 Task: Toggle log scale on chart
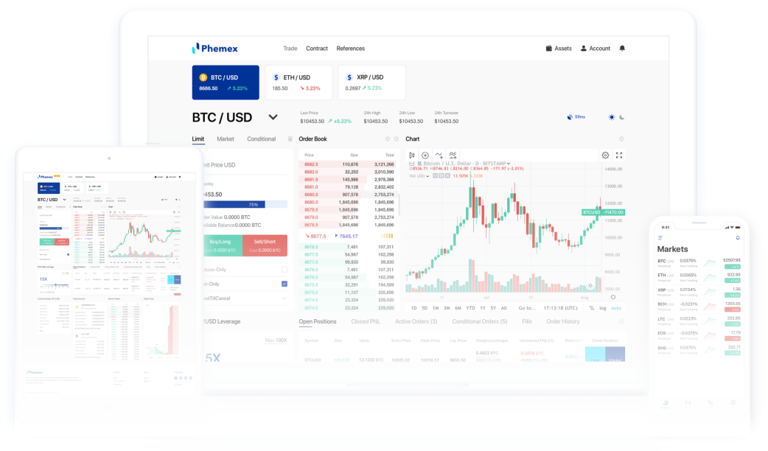(x=602, y=308)
